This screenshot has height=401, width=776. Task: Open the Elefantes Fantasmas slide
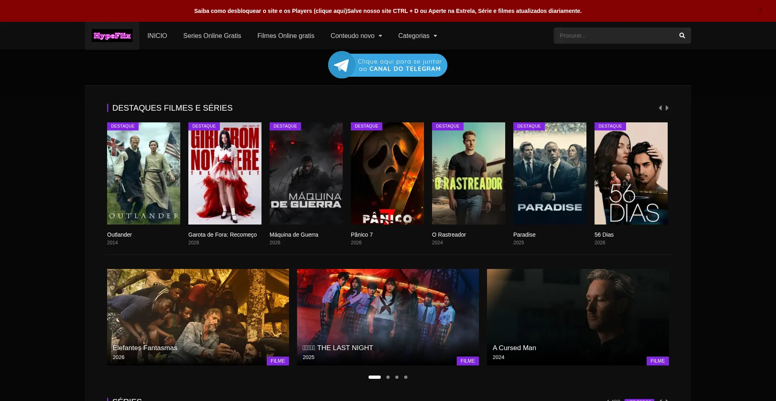[198, 317]
